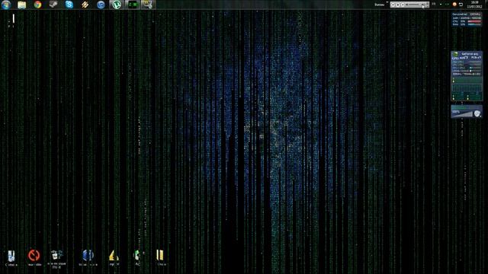The image size is (488, 274).
Task: Open the blue globe desktop icon
Action: coord(88,256)
